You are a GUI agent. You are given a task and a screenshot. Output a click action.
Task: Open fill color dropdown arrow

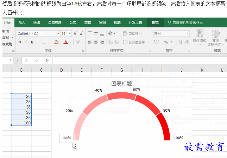pos(61,42)
